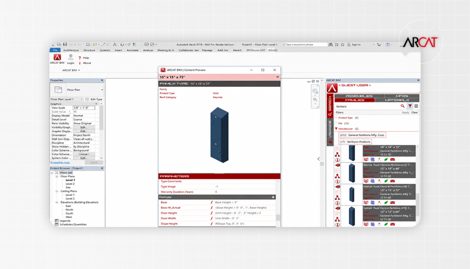Open the Annotate ribbon tab

tap(133, 50)
